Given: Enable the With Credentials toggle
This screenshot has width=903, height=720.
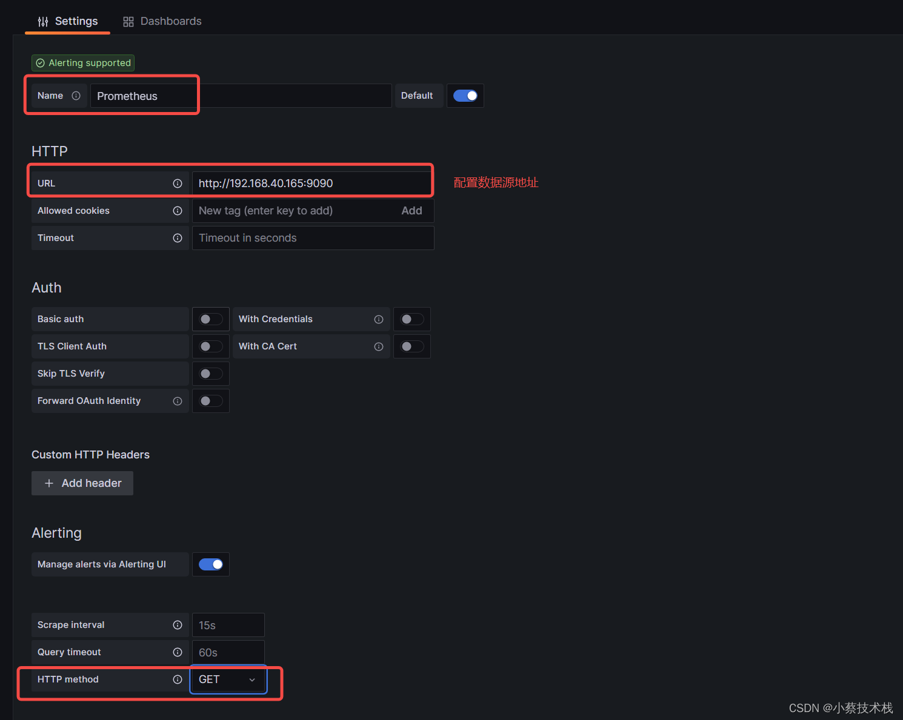Looking at the screenshot, I should [x=412, y=319].
